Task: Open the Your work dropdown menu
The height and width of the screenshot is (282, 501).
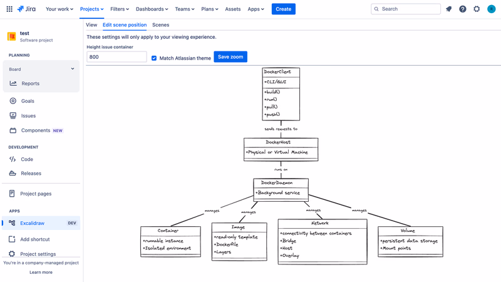Action: click(x=59, y=9)
